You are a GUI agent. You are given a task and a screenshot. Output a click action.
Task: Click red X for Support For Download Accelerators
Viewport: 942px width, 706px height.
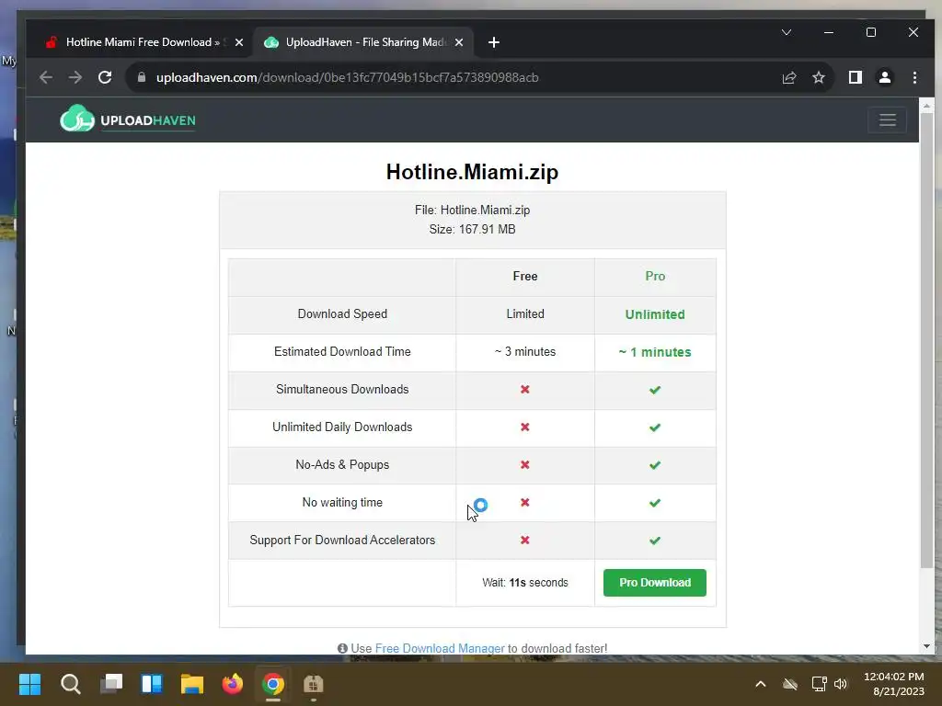pyautogui.click(x=525, y=540)
